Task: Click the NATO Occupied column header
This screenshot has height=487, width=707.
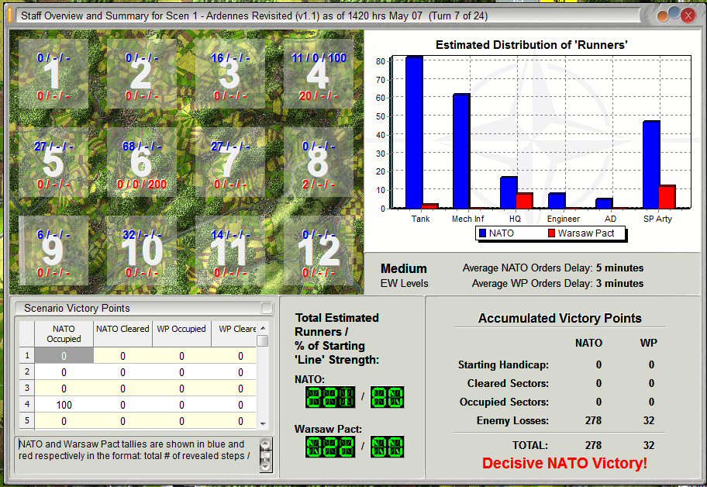Action: [64, 334]
